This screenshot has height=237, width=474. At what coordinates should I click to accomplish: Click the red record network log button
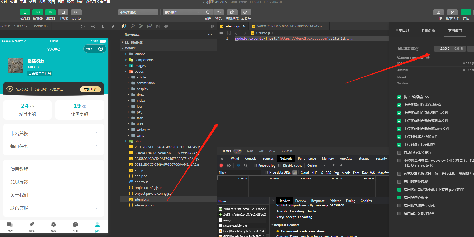[221, 166]
